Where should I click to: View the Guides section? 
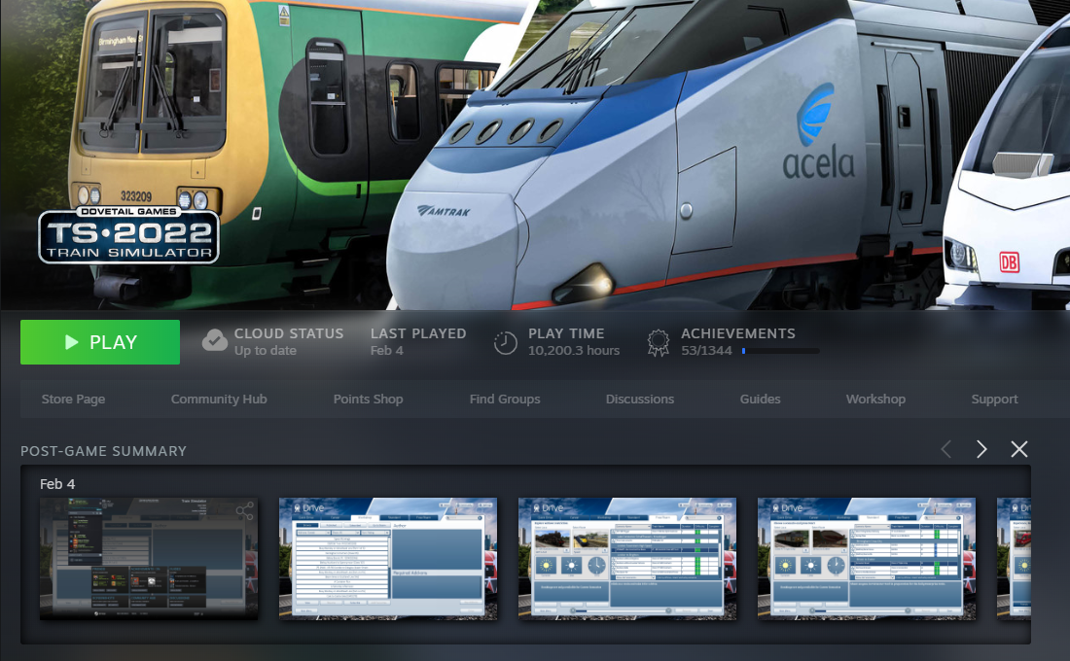(760, 400)
